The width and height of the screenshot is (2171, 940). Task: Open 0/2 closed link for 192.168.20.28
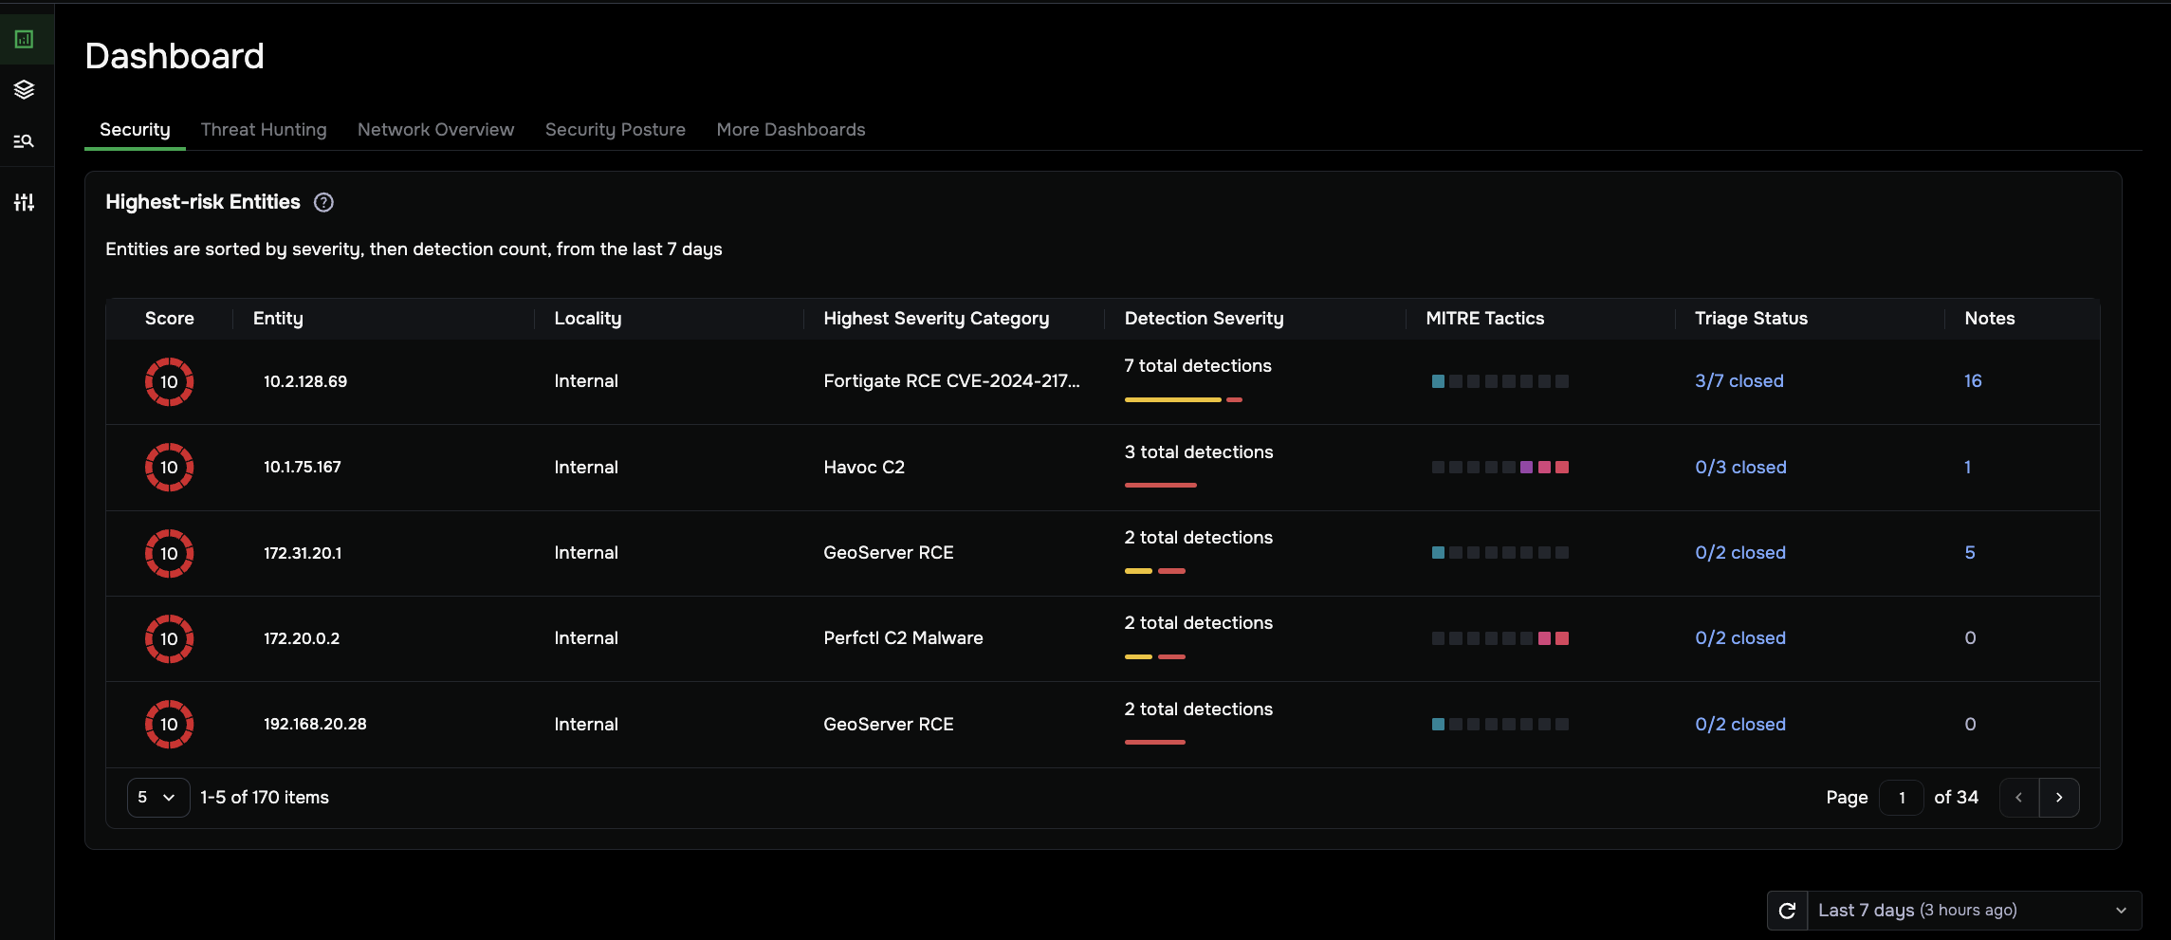coord(1740,725)
